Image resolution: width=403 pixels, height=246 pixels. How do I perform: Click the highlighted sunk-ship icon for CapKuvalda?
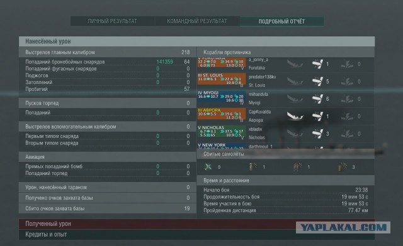click(x=295, y=116)
